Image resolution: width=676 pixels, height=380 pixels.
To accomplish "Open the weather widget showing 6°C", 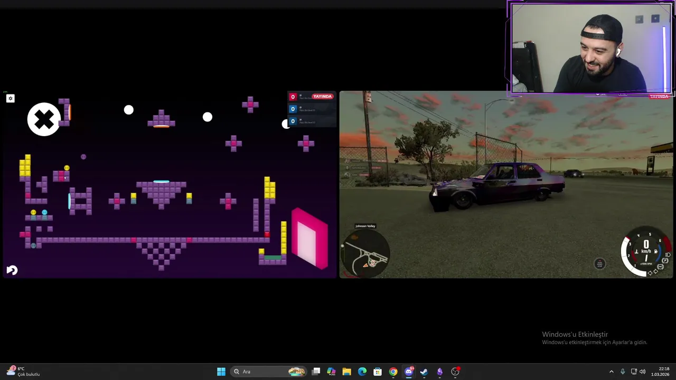I will [x=23, y=372].
